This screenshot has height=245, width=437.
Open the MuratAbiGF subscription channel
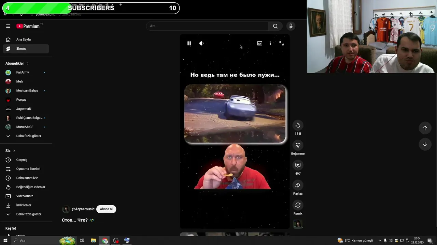[x=26, y=127]
